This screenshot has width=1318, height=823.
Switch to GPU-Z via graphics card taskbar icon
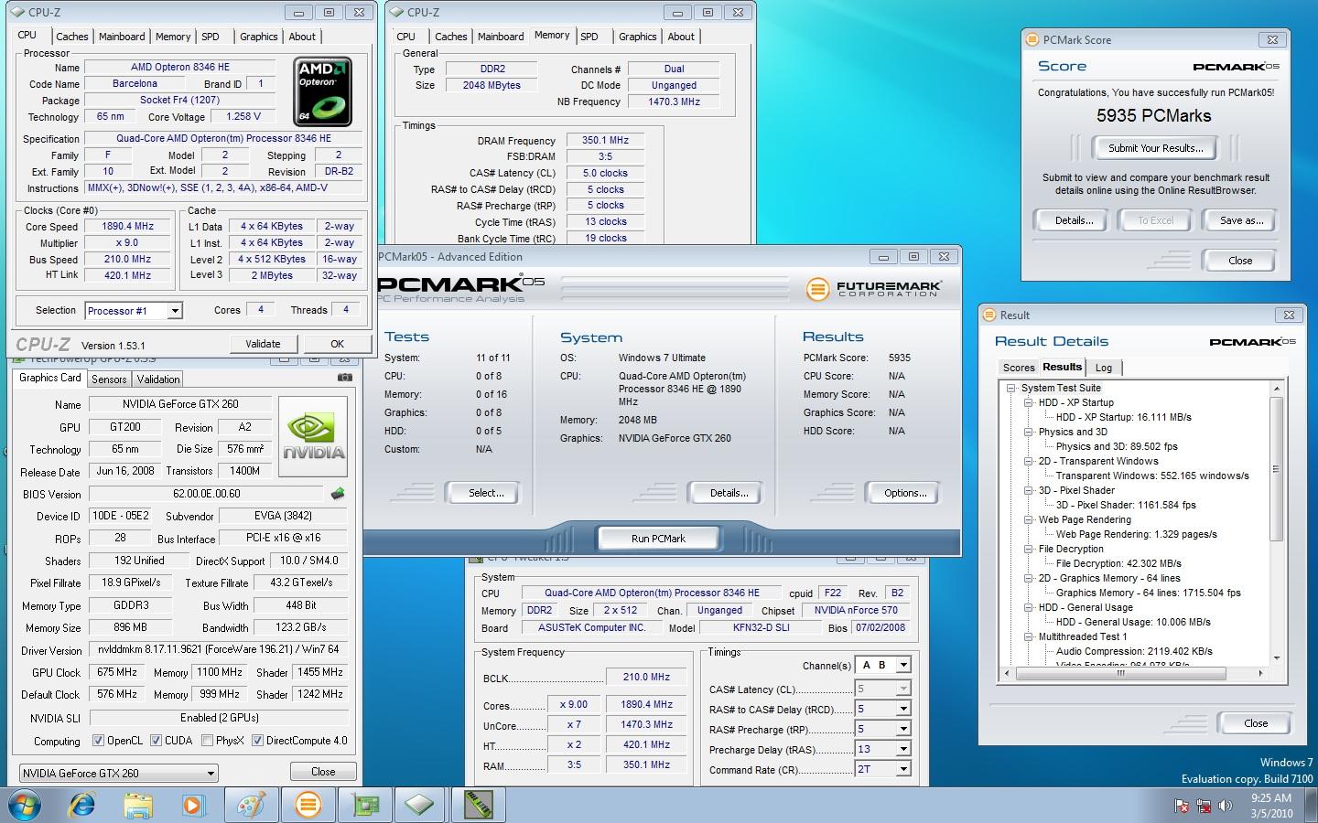365,805
